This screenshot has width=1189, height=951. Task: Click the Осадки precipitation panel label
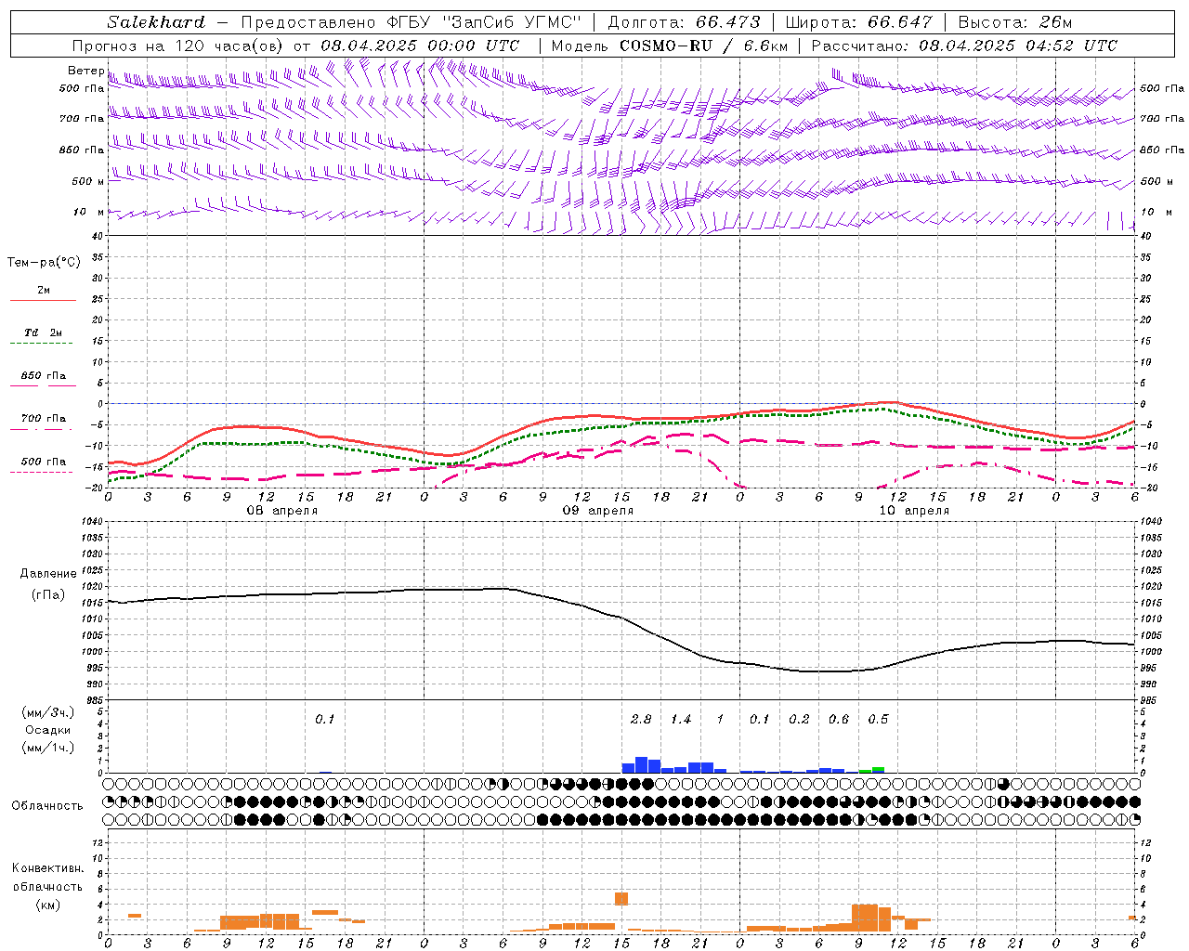pyautogui.click(x=47, y=730)
